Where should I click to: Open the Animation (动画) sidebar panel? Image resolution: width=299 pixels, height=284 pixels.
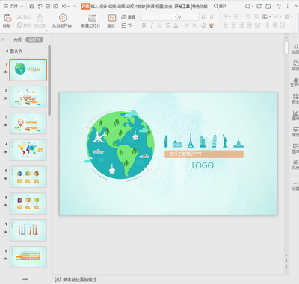[295, 49]
